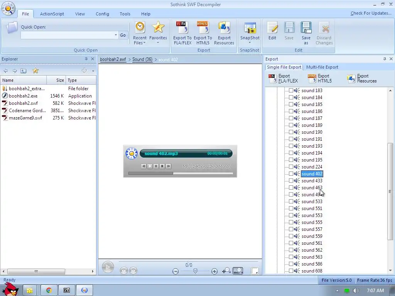Switch to Single File Export tab
The height and width of the screenshot is (296, 395).
pos(284,67)
